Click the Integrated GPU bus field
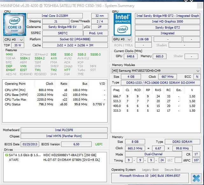The height and width of the screenshot is (185, 204). [167, 33]
